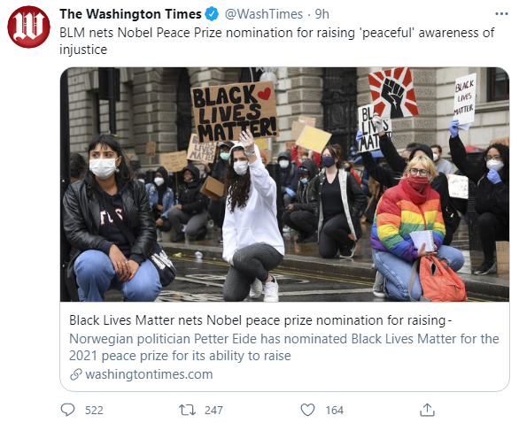This screenshot has height=423, width=519.
Task: Click the word injustice in tweet text
Action: tap(83, 50)
